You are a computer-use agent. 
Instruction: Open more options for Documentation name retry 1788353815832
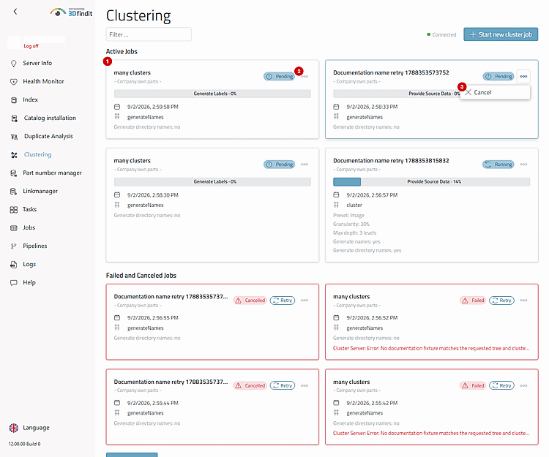523,165
